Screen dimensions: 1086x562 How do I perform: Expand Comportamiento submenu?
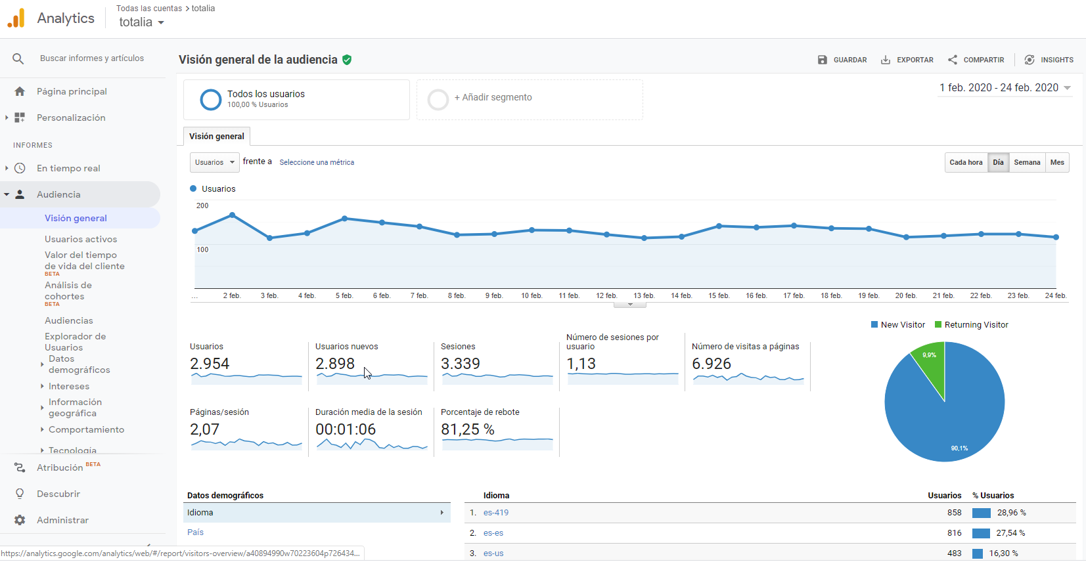[x=42, y=429]
